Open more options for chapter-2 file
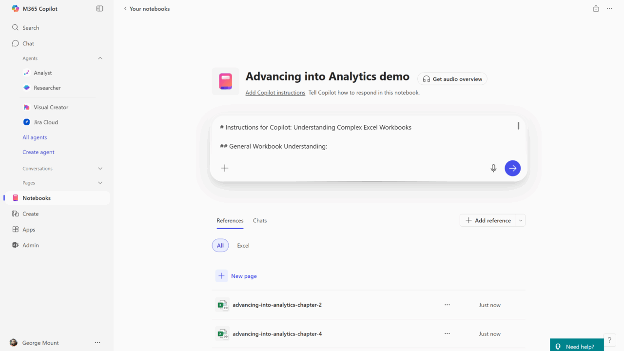 [x=447, y=305]
